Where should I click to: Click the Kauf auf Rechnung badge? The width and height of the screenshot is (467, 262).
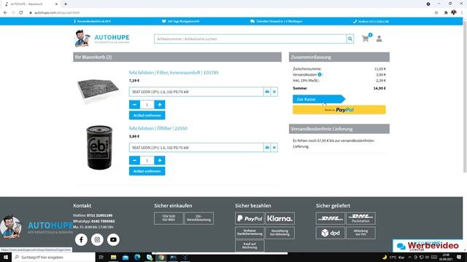click(250, 246)
